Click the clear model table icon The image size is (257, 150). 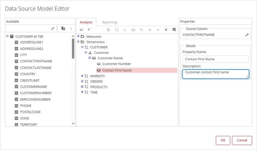tap(174, 30)
